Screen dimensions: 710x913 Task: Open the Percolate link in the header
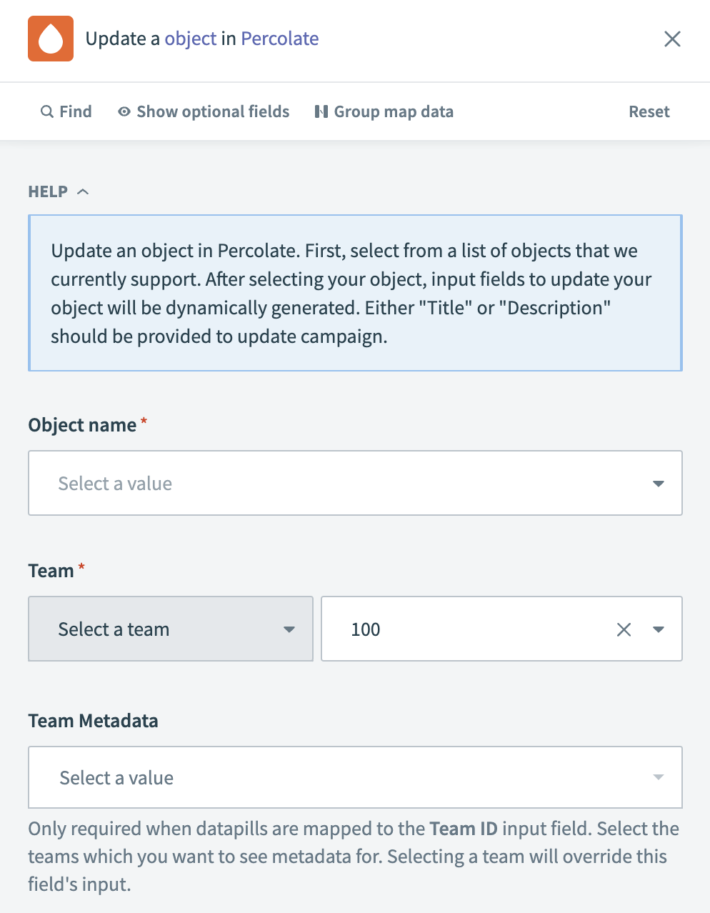[x=279, y=39]
